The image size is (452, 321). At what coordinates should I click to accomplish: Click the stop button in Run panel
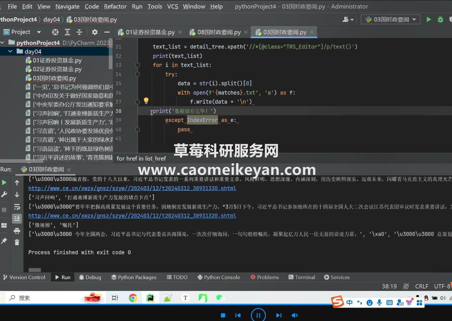coord(4,210)
